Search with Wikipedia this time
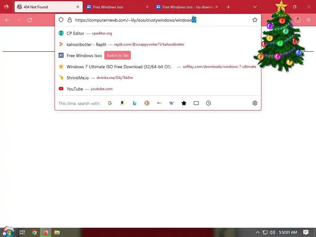This screenshot has height=237, width=316. tap(172, 103)
